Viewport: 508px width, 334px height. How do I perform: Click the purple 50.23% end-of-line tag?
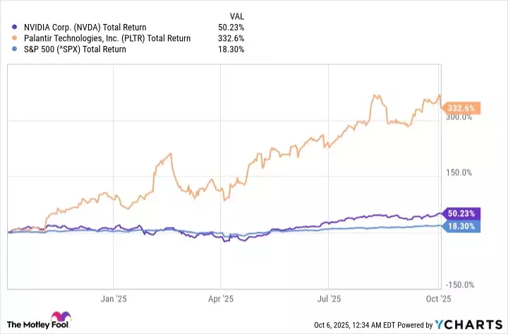pos(464,213)
